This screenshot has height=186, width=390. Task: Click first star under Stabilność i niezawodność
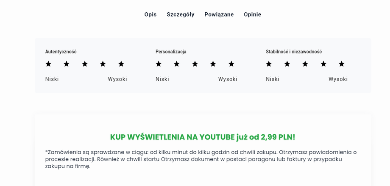pos(269,64)
